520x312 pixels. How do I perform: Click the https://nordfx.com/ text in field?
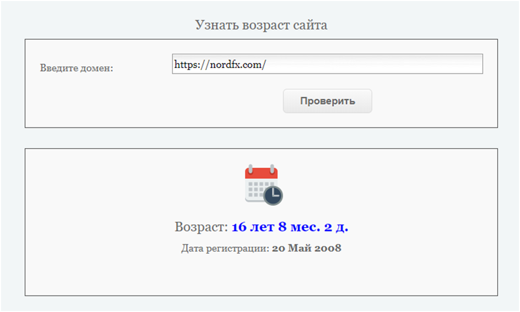[x=220, y=65]
